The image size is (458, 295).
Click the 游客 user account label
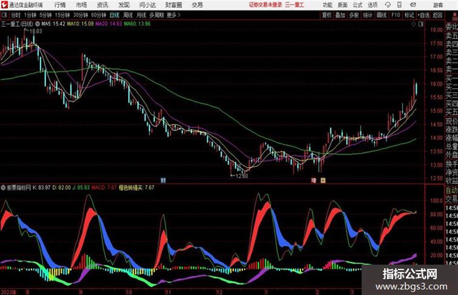438,5
